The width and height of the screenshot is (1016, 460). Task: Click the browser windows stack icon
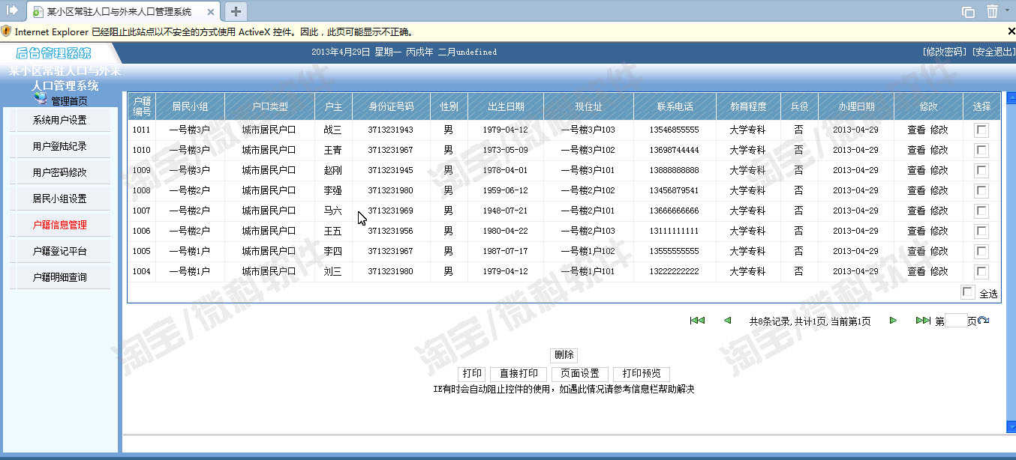[x=968, y=11]
